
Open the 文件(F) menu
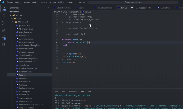coord(9,2)
